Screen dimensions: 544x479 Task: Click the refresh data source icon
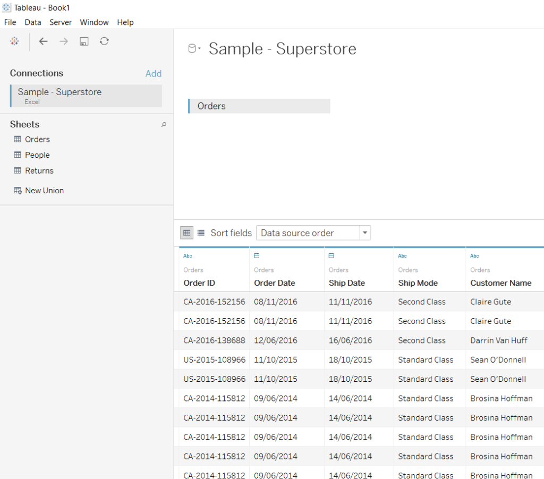coord(104,41)
